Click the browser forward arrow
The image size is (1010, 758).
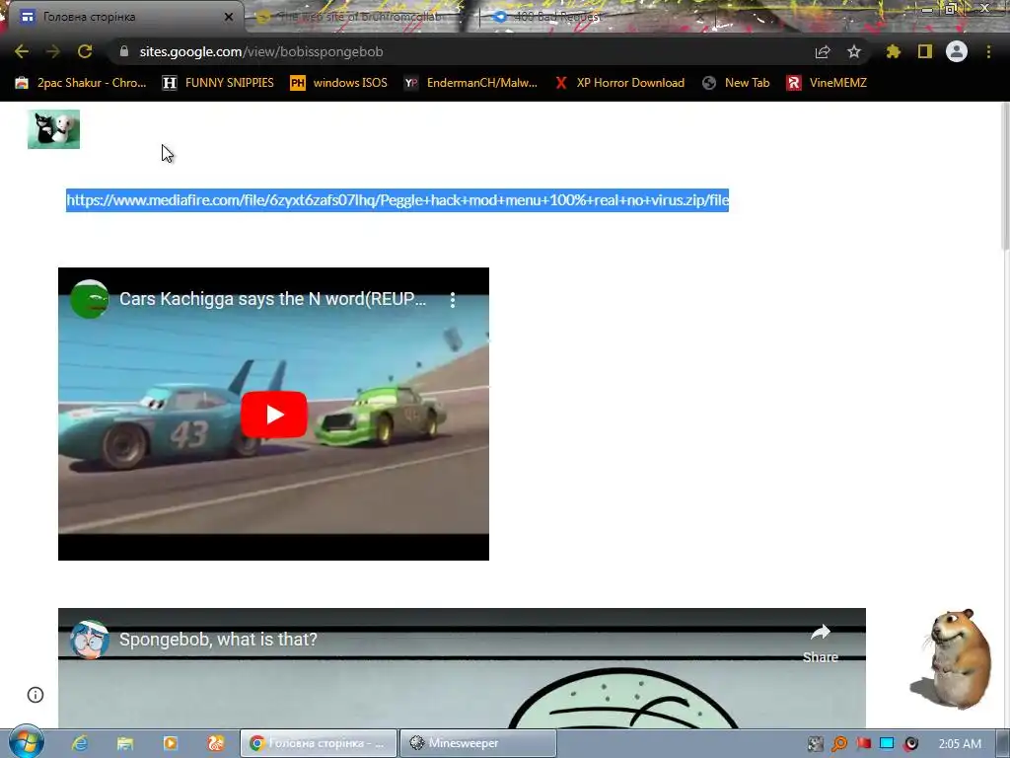[x=53, y=51]
